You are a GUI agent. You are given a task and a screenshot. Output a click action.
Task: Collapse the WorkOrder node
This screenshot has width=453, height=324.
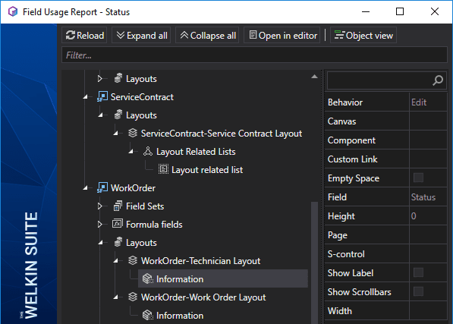click(x=85, y=188)
